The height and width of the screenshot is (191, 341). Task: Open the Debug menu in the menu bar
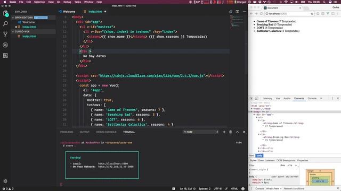coord(67,2)
